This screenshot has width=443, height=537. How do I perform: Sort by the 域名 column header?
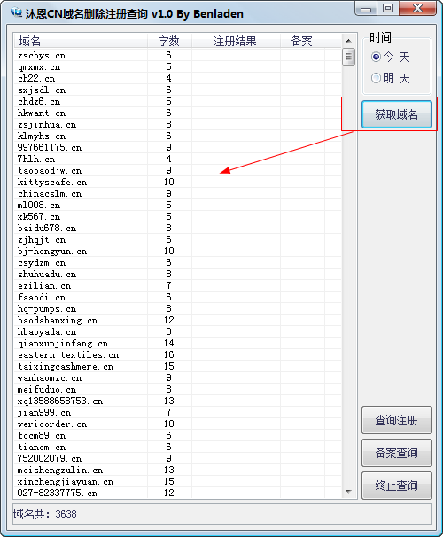[81, 41]
